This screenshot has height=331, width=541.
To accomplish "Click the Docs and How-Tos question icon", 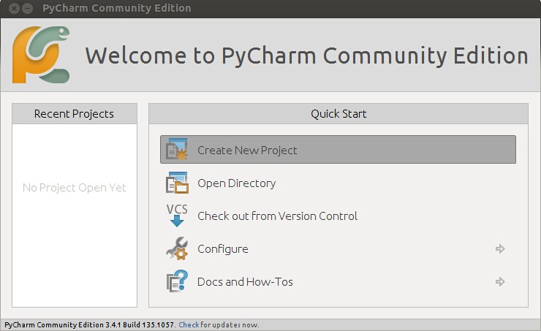I will [178, 281].
